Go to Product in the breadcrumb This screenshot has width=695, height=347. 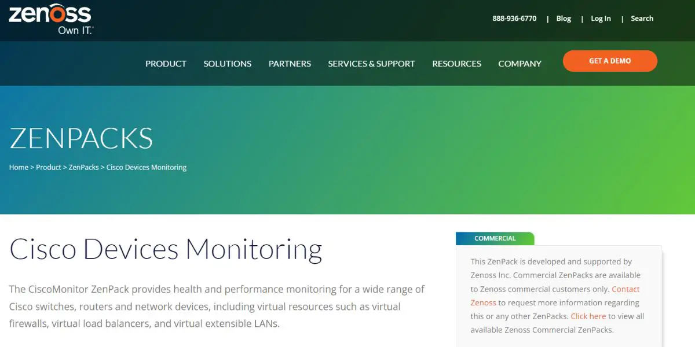49,167
